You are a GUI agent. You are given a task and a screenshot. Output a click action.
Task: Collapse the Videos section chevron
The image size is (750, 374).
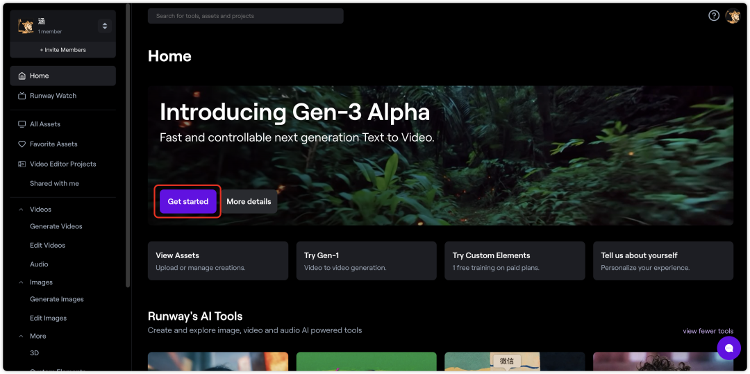click(x=21, y=210)
